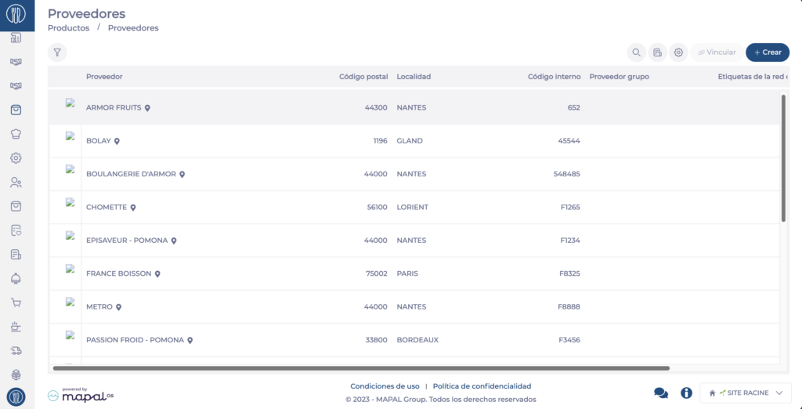802x409 pixels.
Task: Click the round profile logo at sidebar bottom
Action: point(16,397)
